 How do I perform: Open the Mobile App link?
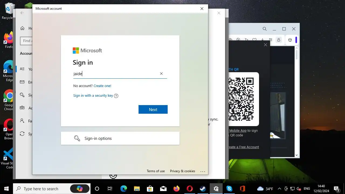click(x=238, y=130)
